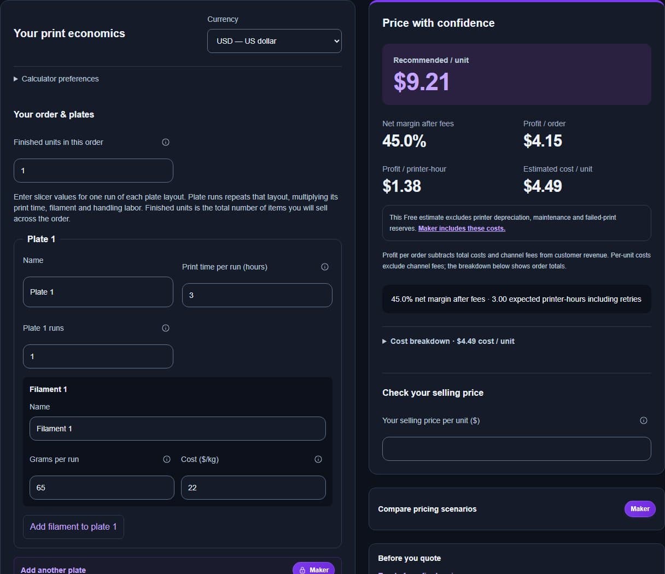Click the Print time per run hours field
The height and width of the screenshot is (574, 665).
point(257,295)
